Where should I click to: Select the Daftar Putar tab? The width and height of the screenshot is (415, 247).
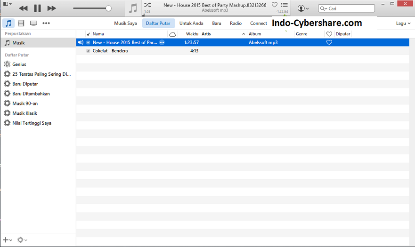(x=158, y=23)
